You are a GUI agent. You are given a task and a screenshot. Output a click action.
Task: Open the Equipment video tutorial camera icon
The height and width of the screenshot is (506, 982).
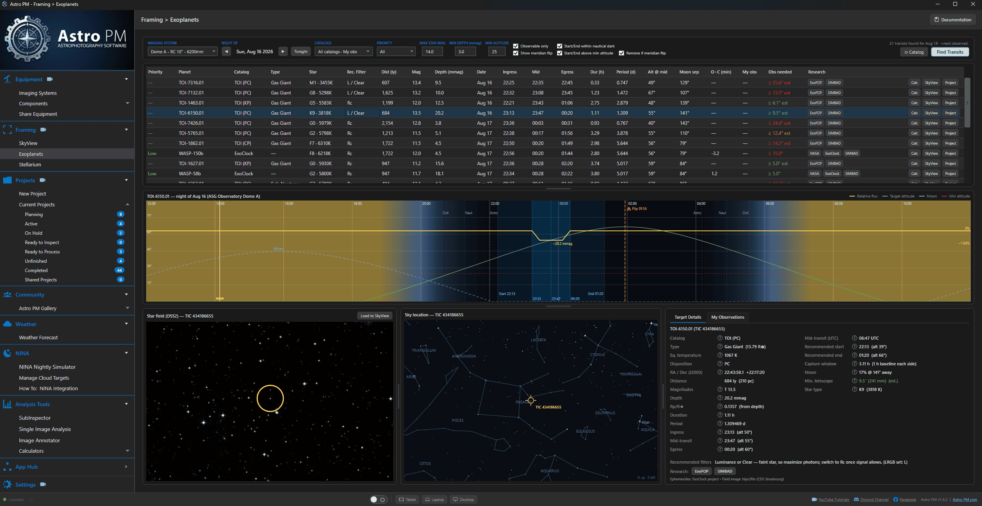50,79
